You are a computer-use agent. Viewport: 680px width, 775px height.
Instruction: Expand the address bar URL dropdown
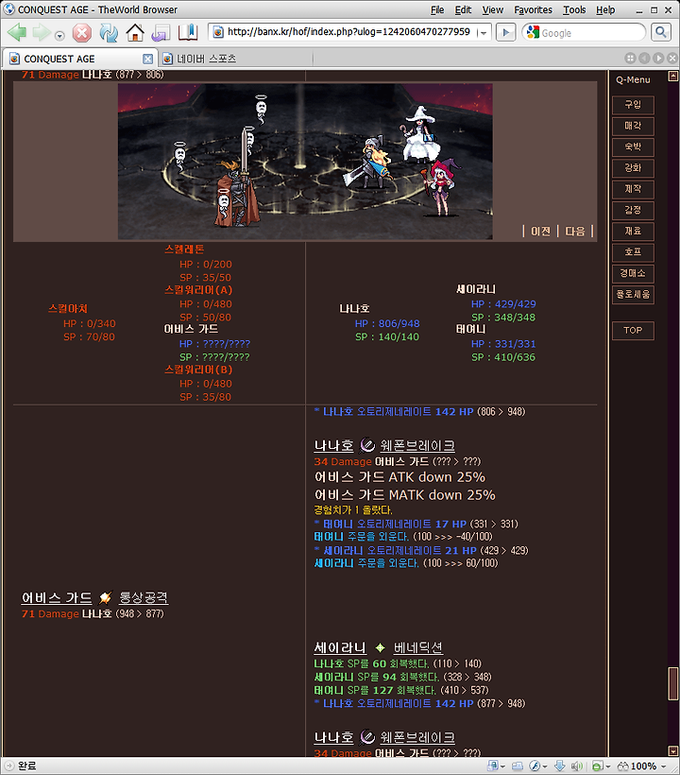click(484, 33)
